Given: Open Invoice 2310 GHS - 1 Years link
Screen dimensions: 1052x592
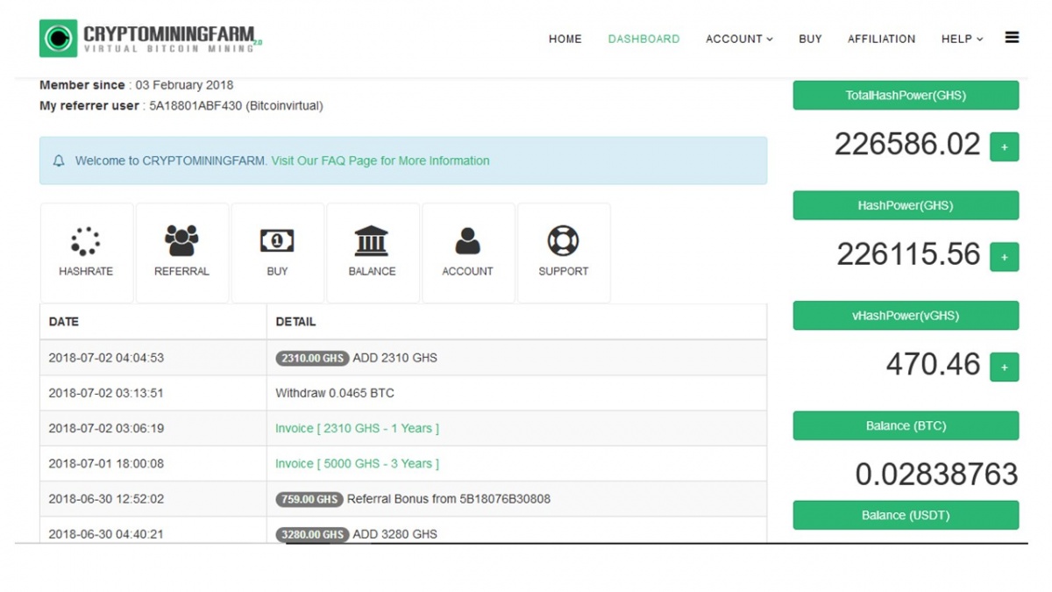Looking at the screenshot, I should (357, 428).
